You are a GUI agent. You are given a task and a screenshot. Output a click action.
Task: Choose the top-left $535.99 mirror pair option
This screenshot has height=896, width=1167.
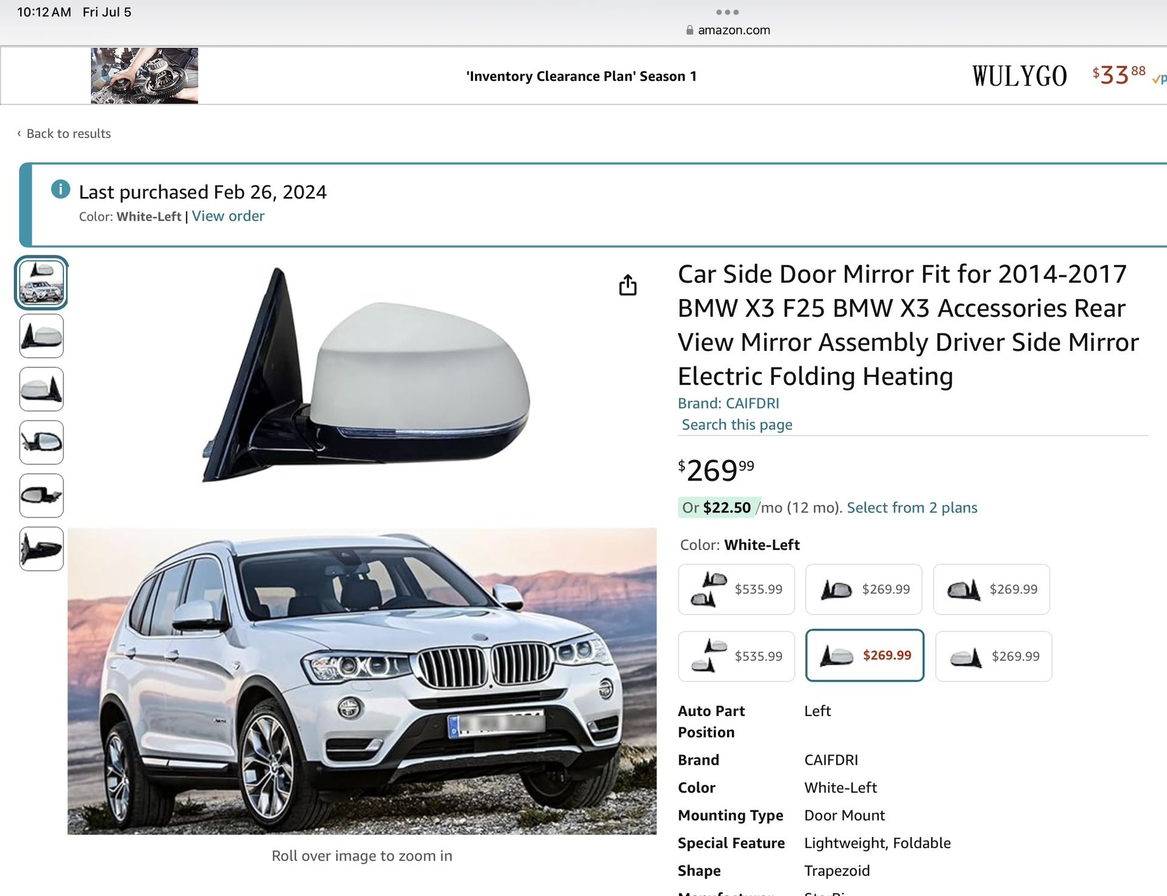pos(736,589)
